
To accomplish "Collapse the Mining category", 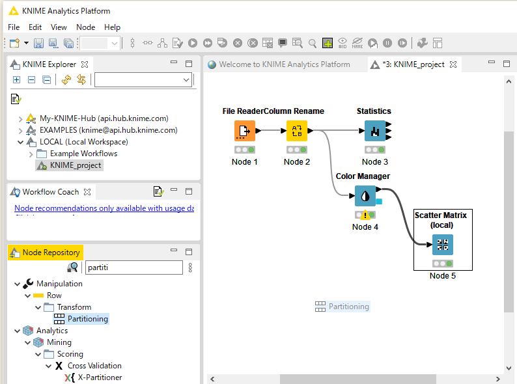I will (x=28, y=342).
